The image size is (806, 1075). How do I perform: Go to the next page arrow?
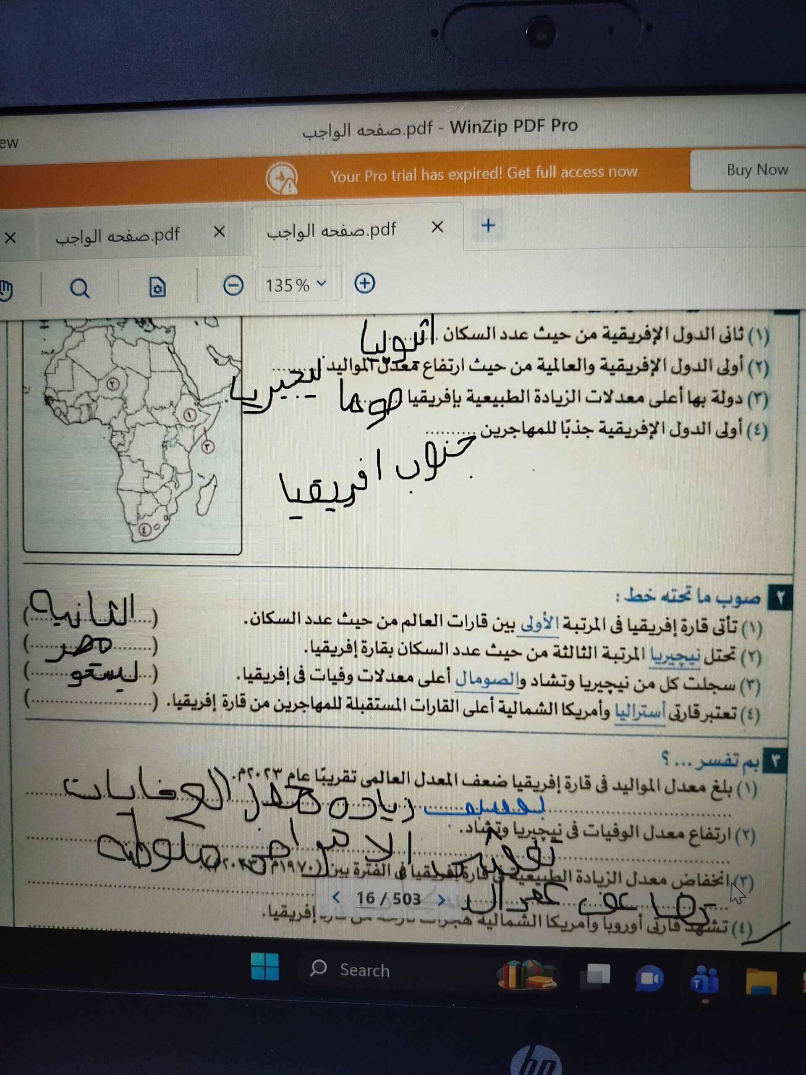441,899
